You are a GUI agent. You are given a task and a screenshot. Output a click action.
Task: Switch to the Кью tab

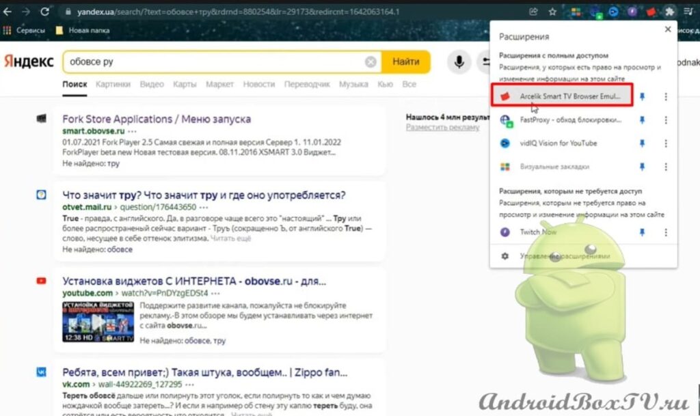(386, 84)
